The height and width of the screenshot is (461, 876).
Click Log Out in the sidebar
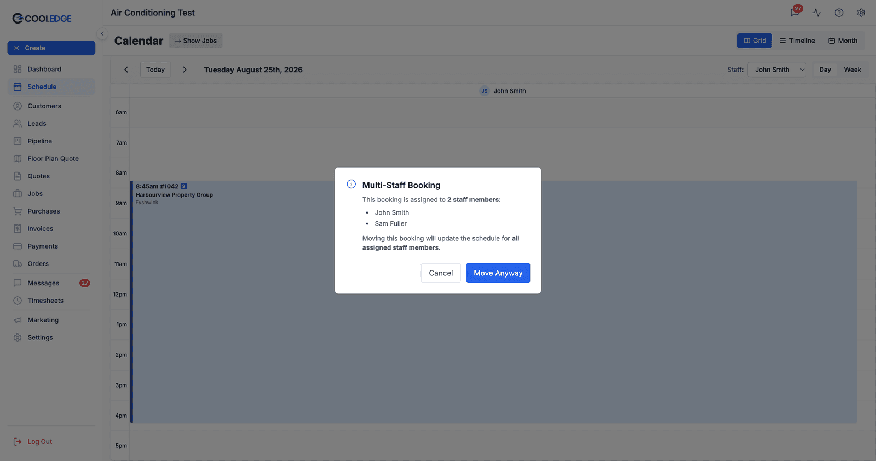pyautogui.click(x=33, y=441)
